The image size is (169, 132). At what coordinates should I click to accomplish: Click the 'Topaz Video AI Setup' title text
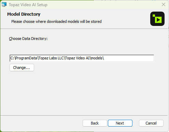[28, 5]
